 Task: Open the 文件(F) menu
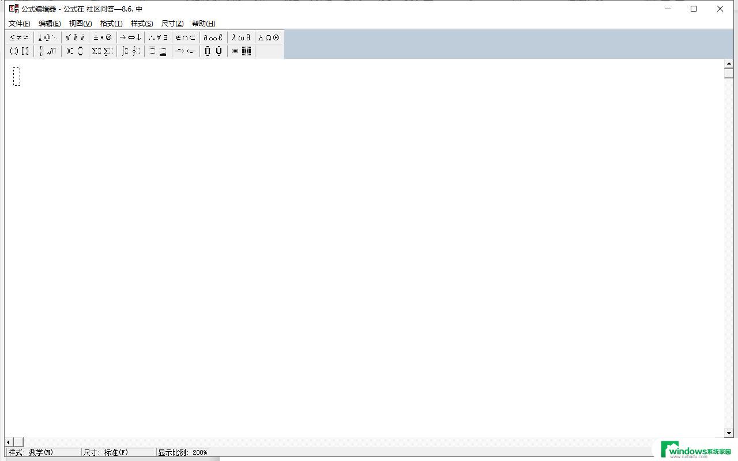pyautogui.click(x=20, y=24)
